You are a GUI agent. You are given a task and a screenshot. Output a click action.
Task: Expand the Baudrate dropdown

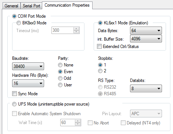coord(28,66)
